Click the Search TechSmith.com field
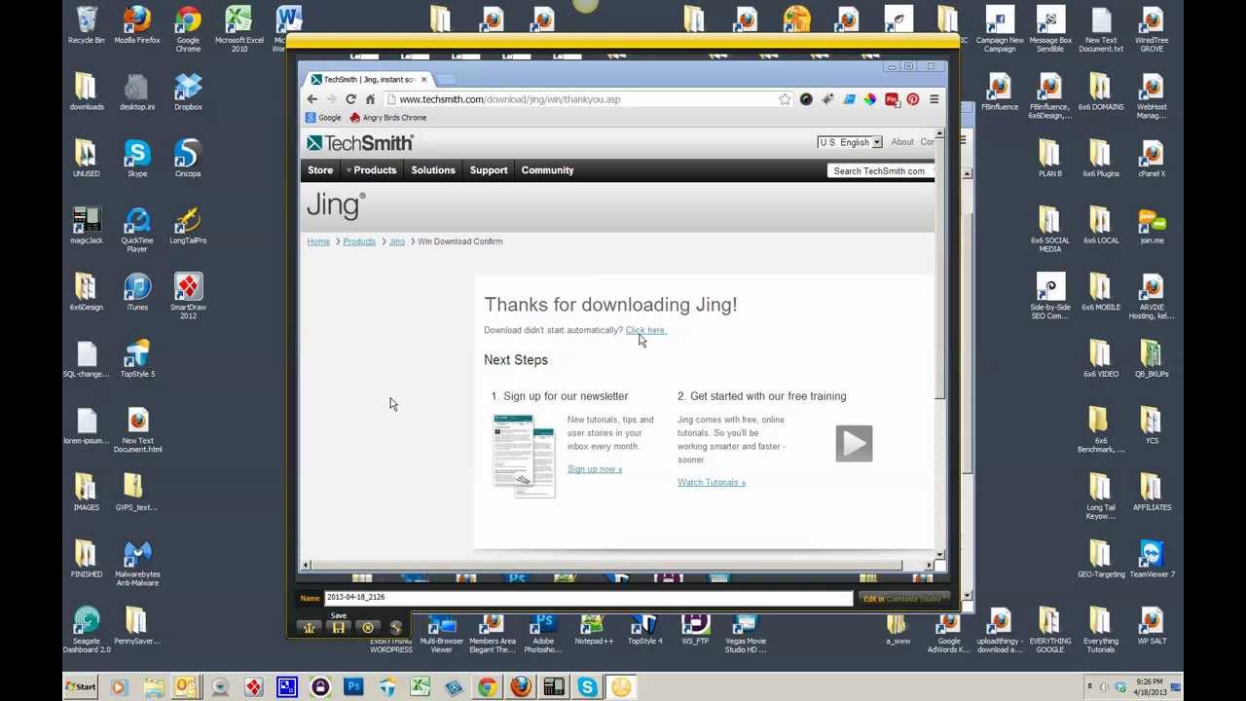 tap(879, 171)
